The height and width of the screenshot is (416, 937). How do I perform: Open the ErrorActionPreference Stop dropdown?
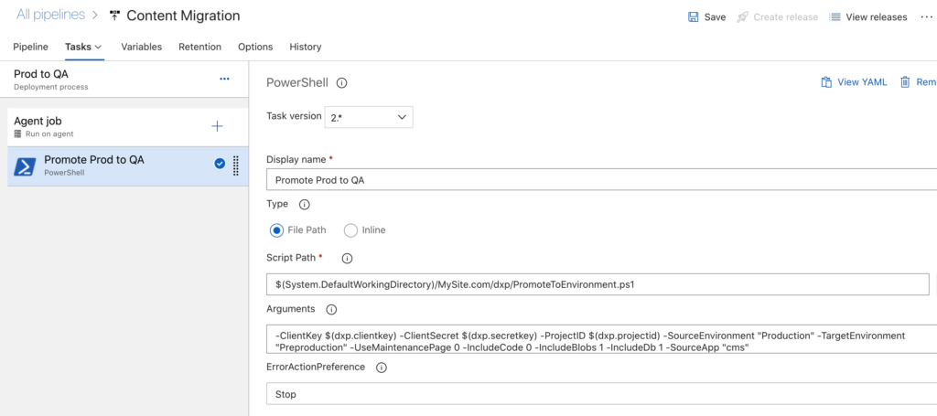tap(601, 394)
